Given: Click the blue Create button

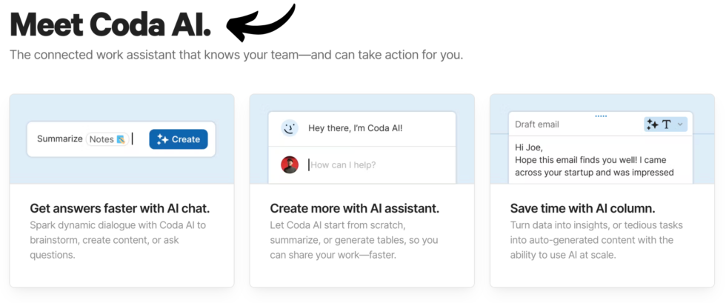Looking at the screenshot, I should click(x=179, y=139).
